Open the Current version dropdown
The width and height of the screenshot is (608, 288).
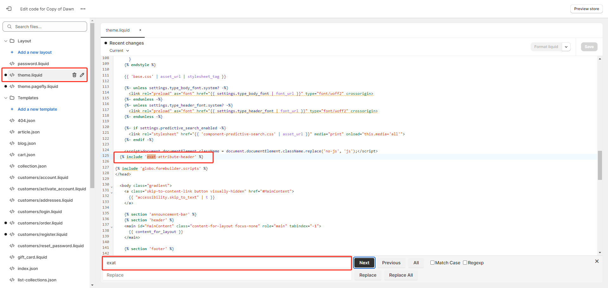[x=119, y=51]
